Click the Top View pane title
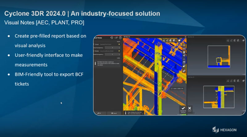247x137 pixels. [x=191, y=37]
